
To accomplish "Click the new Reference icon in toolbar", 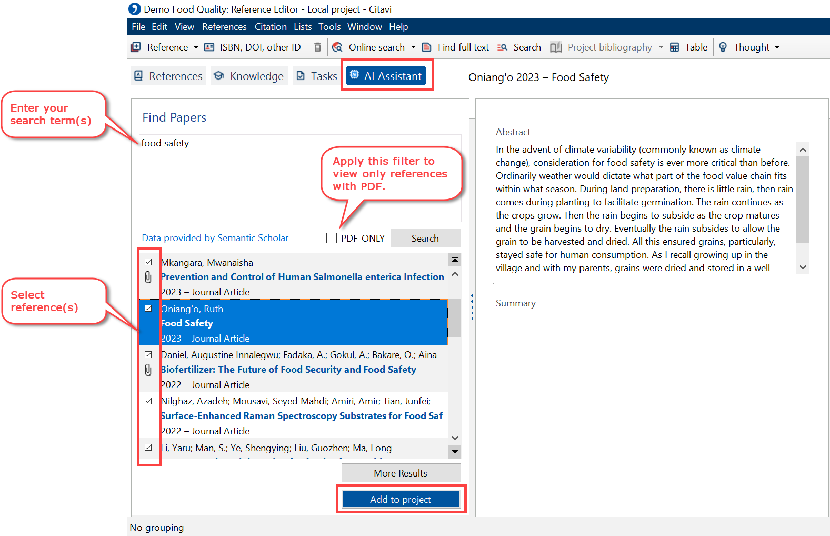I will coord(136,47).
